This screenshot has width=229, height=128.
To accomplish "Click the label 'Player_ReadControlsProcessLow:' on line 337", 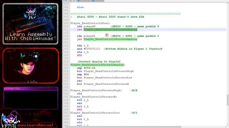I will pos(96,113).
